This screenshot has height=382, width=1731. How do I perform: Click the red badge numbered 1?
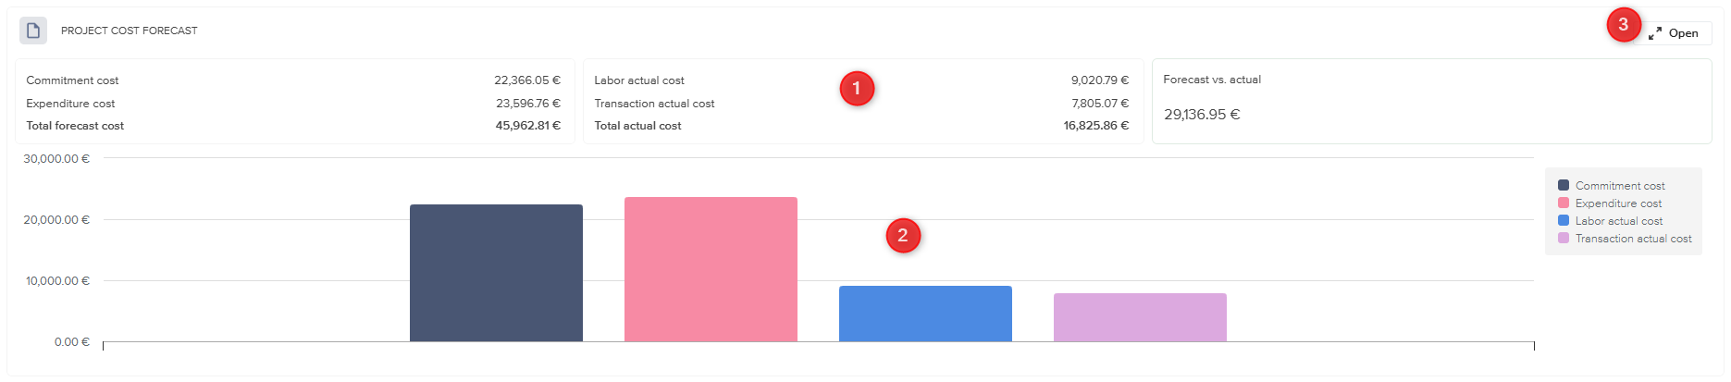tap(857, 89)
